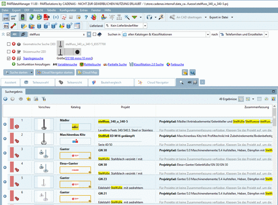Viewport: 278px width, 205px height.
Task: Open the Variablensuche link
Action: point(67,64)
